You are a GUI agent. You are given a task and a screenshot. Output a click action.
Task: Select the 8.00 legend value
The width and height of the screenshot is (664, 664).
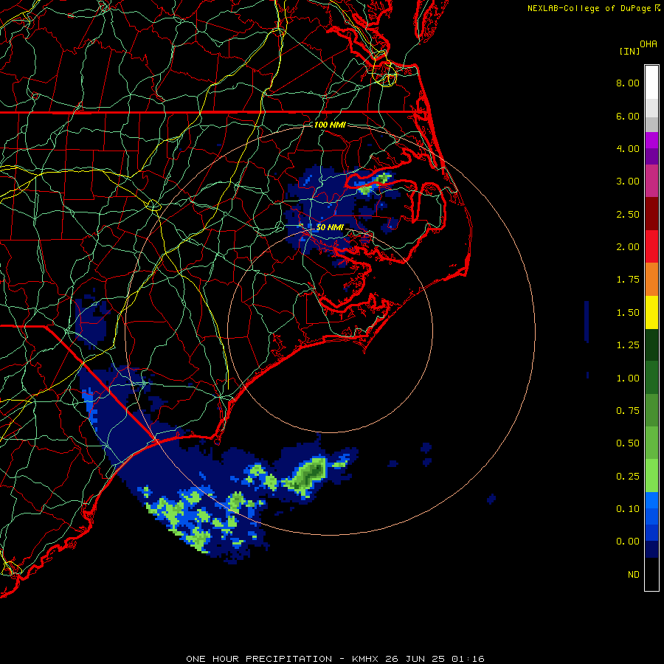628,83
